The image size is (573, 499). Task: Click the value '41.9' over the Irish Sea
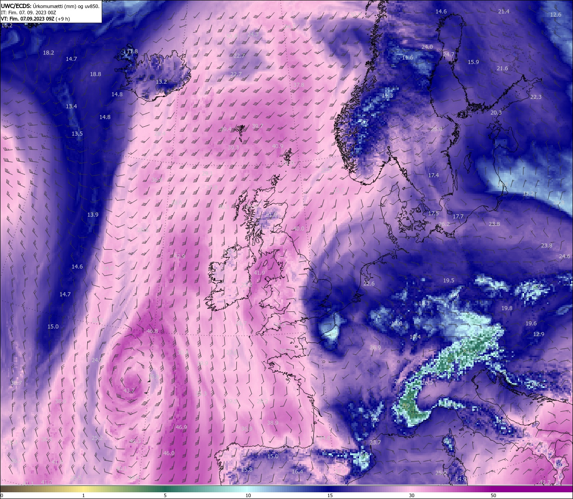pos(259,273)
